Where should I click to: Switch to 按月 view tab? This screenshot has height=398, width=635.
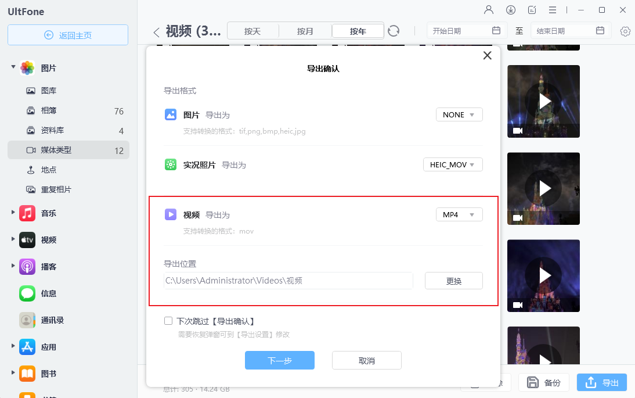(x=305, y=31)
